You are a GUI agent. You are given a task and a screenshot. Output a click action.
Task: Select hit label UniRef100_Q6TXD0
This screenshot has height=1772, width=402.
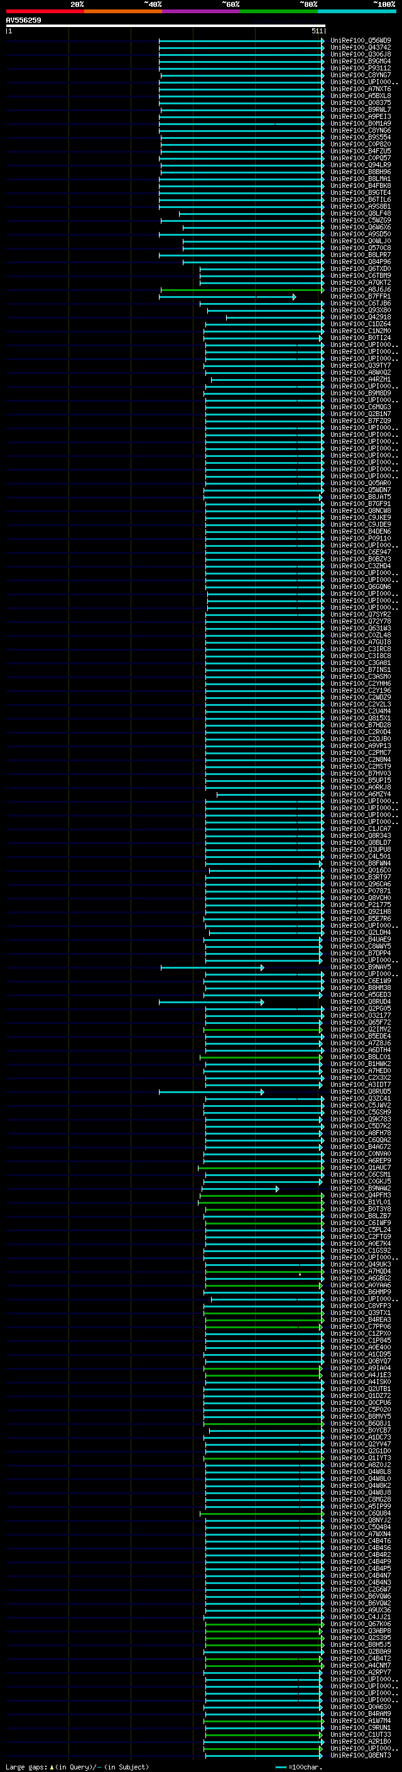coord(361,269)
